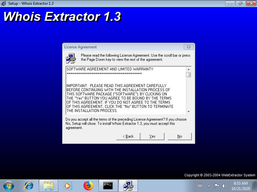The image size is (257, 192).
Task: Click the line 'THE INSTALLATION PROCESS.'
Action: click(x=92, y=111)
